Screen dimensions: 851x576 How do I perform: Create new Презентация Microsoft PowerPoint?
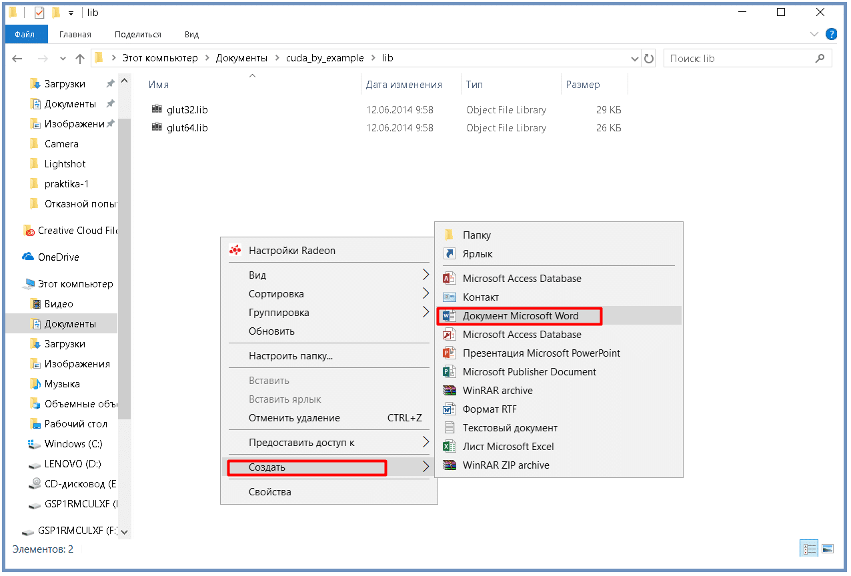coord(541,353)
